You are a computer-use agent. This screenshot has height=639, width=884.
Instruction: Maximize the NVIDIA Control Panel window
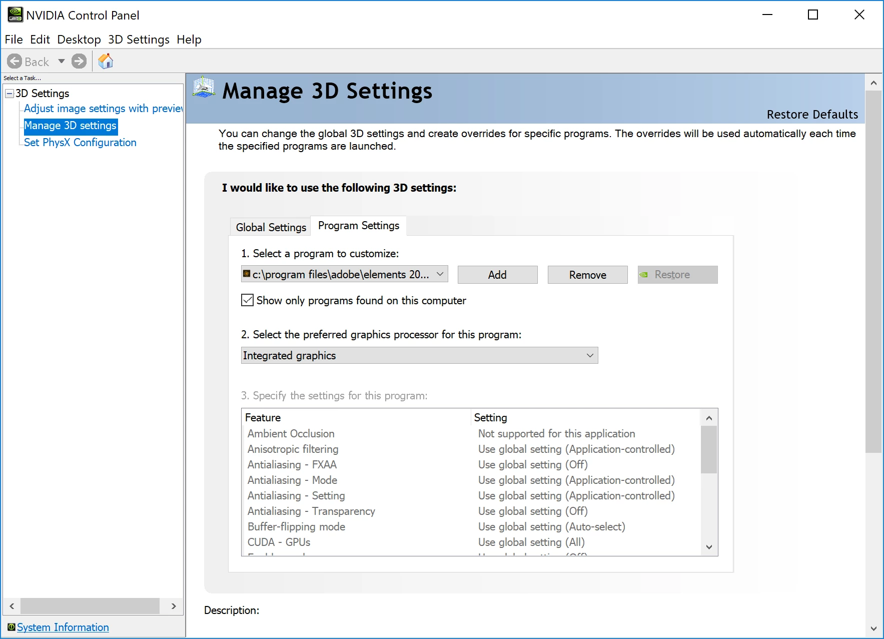tap(813, 15)
